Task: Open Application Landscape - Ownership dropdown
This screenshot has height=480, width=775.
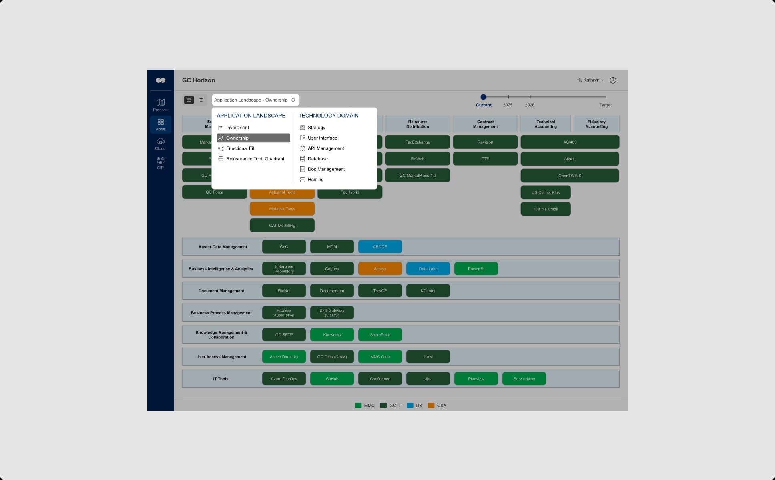Action: pos(255,100)
